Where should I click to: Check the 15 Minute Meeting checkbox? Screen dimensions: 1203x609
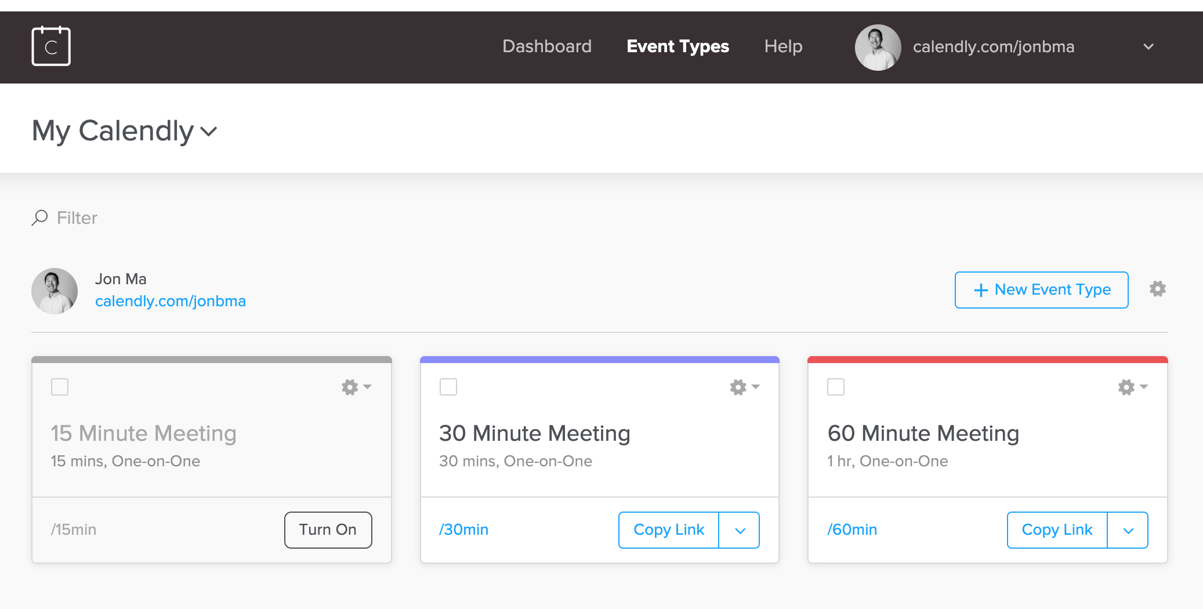point(60,387)
